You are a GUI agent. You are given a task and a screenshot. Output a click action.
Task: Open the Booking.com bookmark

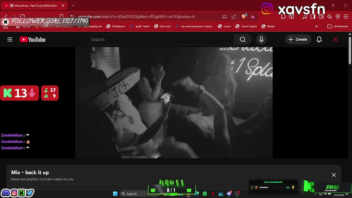tap(116, 26)
